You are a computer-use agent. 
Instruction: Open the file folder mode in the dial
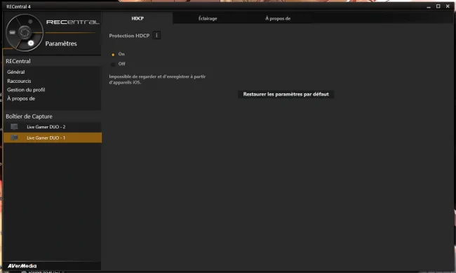click(12, 32)
